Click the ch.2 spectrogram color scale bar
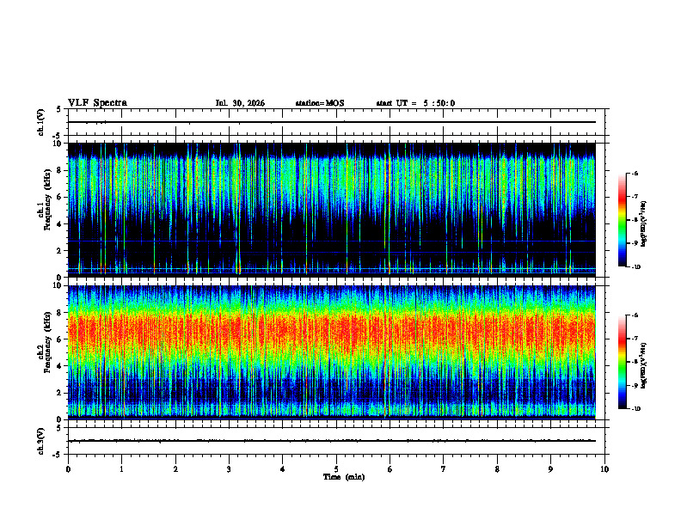This screenshot has height=526, width=681. 622,362
